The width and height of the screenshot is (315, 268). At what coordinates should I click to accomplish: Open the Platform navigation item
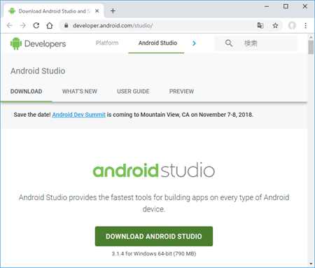coord(107,43)
